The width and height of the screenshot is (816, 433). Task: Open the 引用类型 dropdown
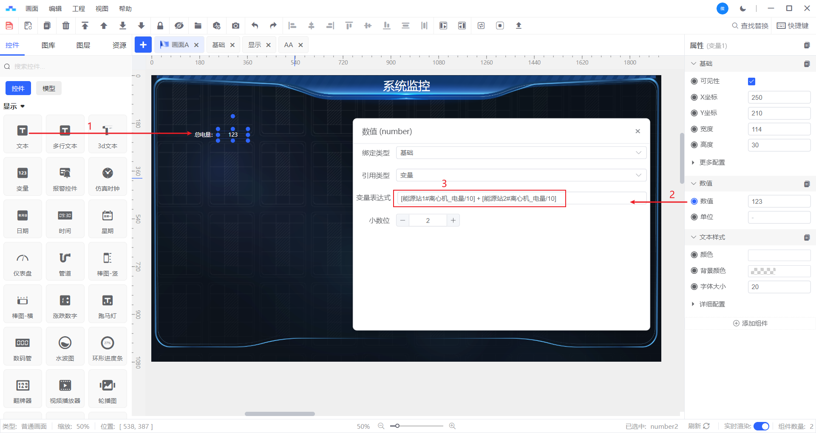521,175
